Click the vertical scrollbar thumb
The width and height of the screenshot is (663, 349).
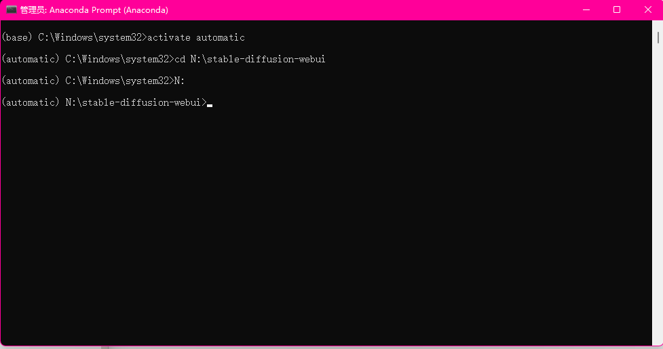[x=658, y=37]
